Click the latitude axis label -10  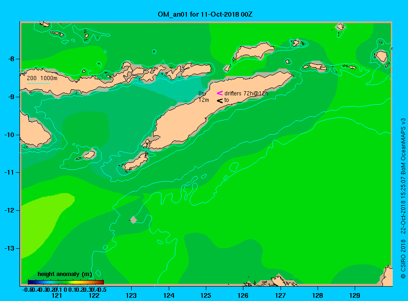[9, 135]
